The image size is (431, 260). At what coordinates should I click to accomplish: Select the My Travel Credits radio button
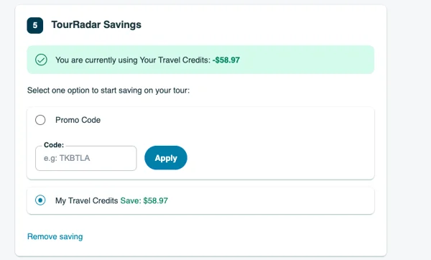point(40,200)
